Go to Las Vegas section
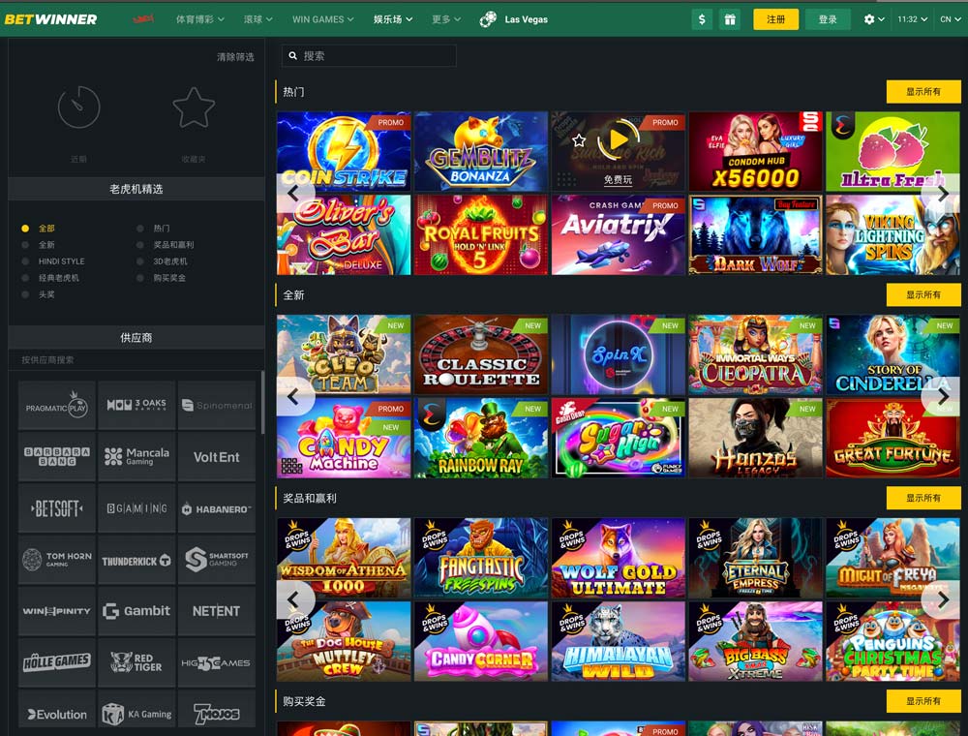The width and height of the screenshot is (968, 736). coord(514,19)
